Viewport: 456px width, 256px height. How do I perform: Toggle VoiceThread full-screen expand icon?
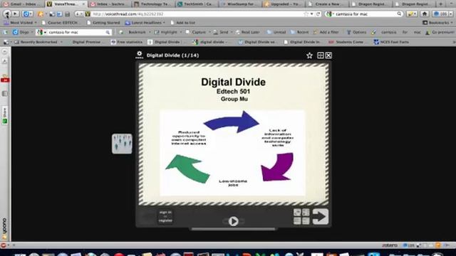pyautogui.click(x=320, y=55)
